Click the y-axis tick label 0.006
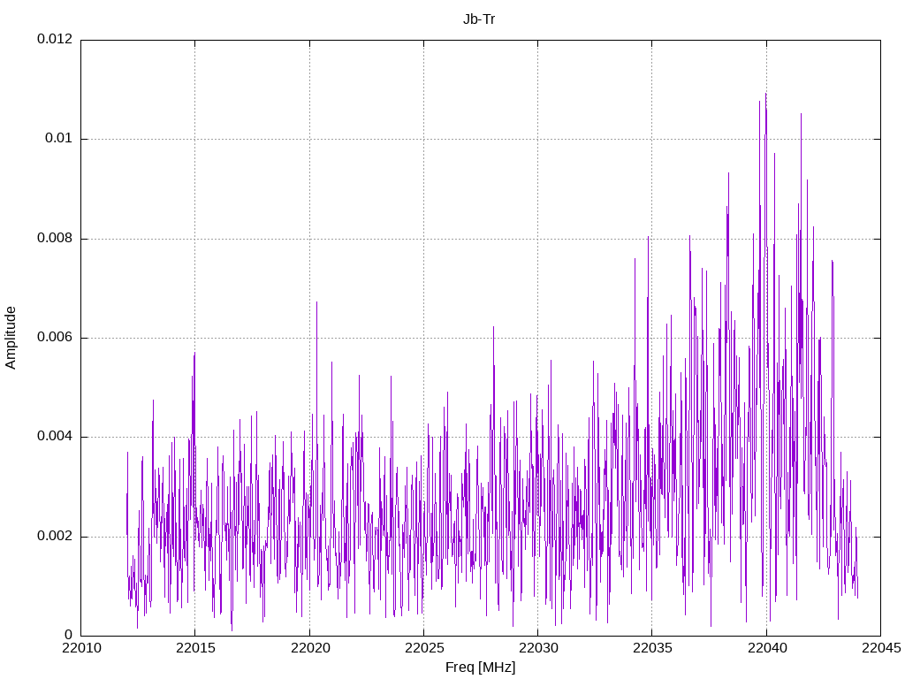 coord(55,338)
